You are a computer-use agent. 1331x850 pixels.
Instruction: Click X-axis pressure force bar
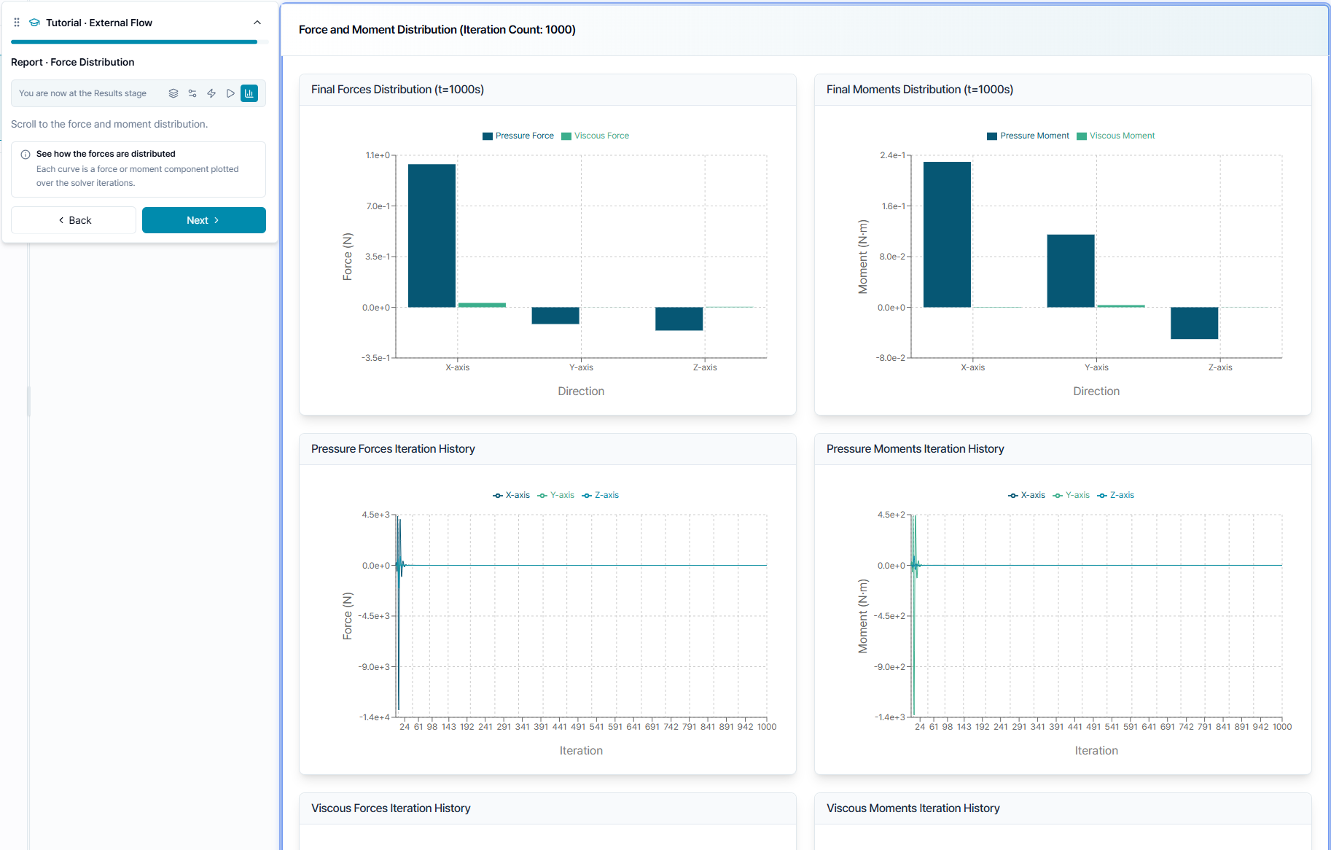432,235
